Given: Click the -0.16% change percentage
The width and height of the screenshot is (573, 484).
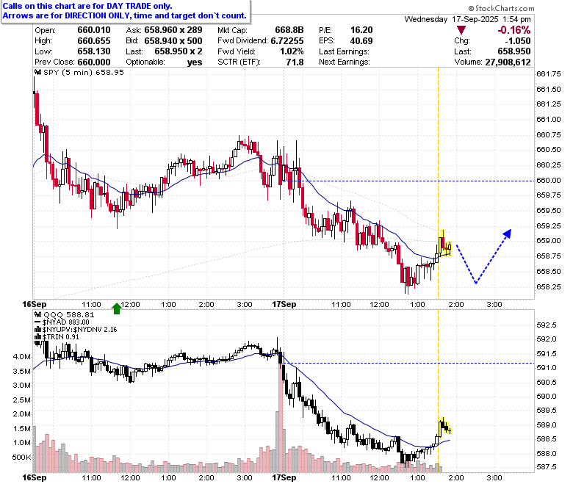Looking at the screenshot, I should tap(513, 30).
